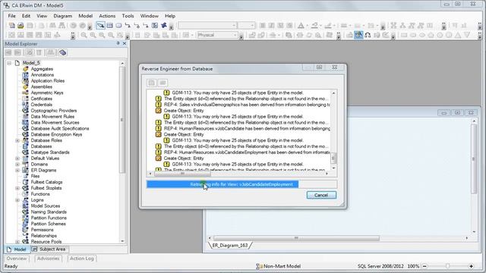Click second toolbar button in Reverse Engineer dialog
Screen dimensions: 486x273
[163, 83]
